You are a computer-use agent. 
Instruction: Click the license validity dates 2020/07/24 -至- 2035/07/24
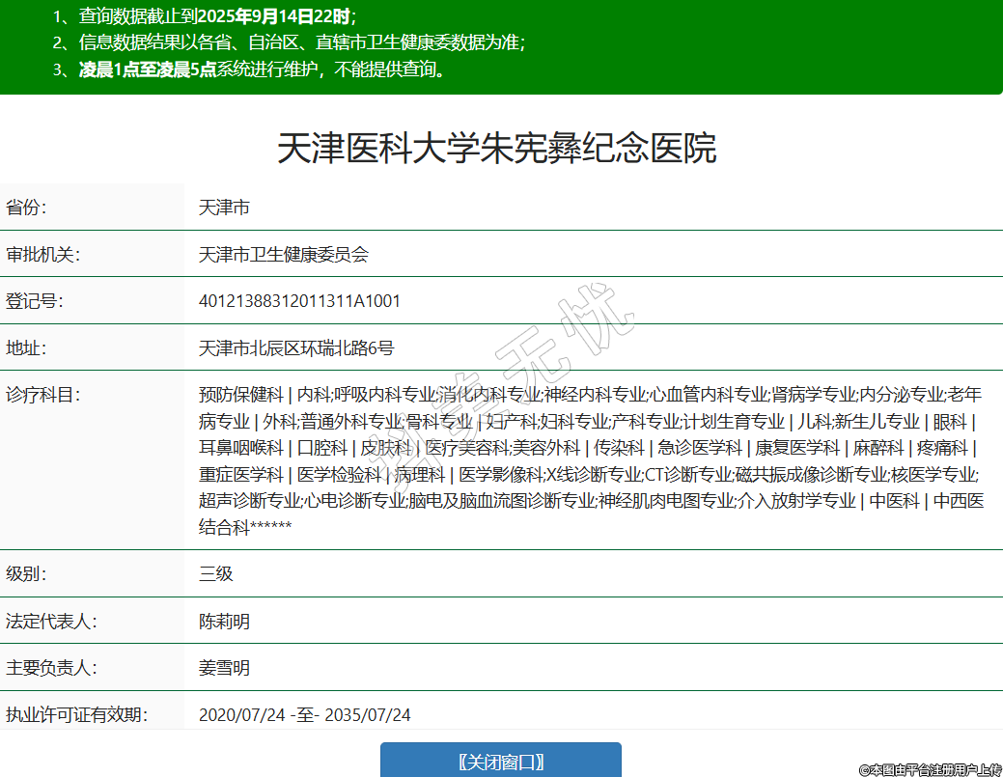(x=305, y=715)
